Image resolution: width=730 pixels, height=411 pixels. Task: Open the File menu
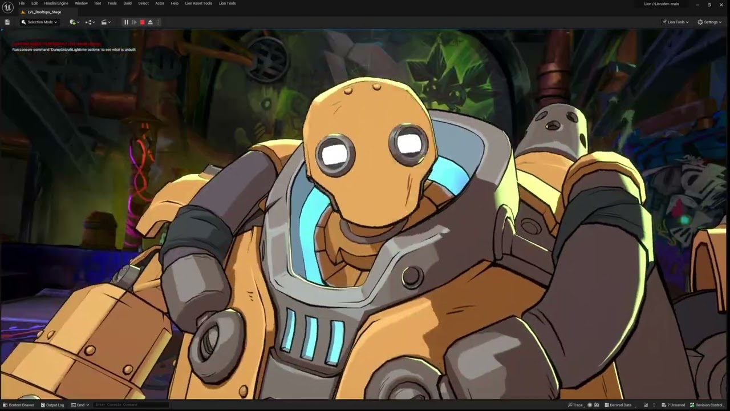22,3
